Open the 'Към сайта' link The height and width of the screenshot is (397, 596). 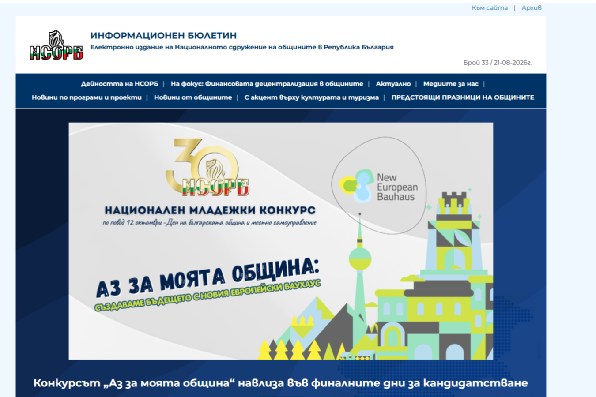click(x=490, y=8)
